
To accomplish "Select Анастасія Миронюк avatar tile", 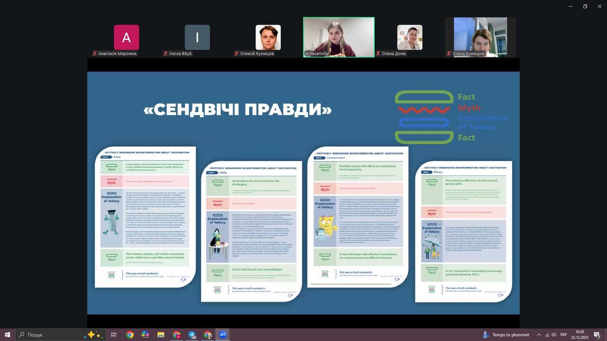I will [x=126, y=37].
